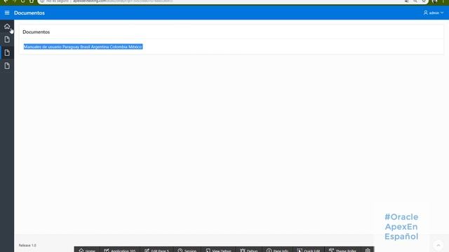Open the admin user dropdown menu
Image resolution: width=449 pixels, height=252 pixels.
pos(434,13)
